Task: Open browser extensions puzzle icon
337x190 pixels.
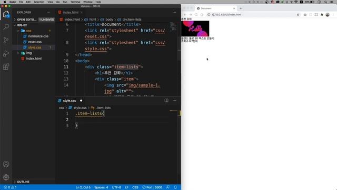Action: [322, 15]
